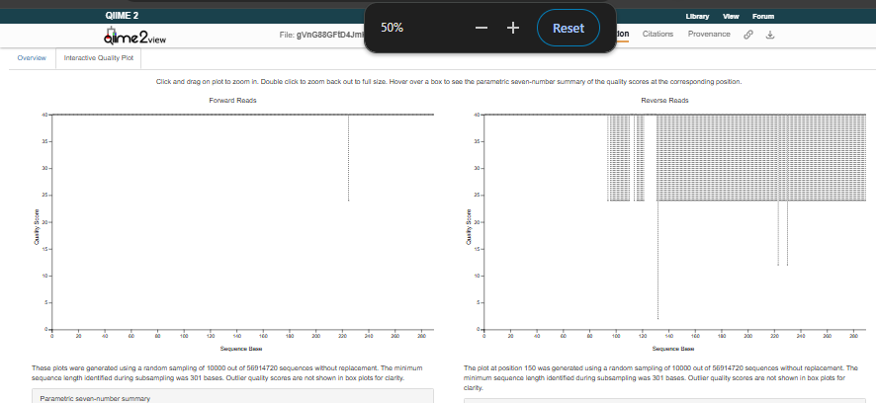876x403 pixels.
Task: Click the download file icon
Action: (x=770, y=35)
